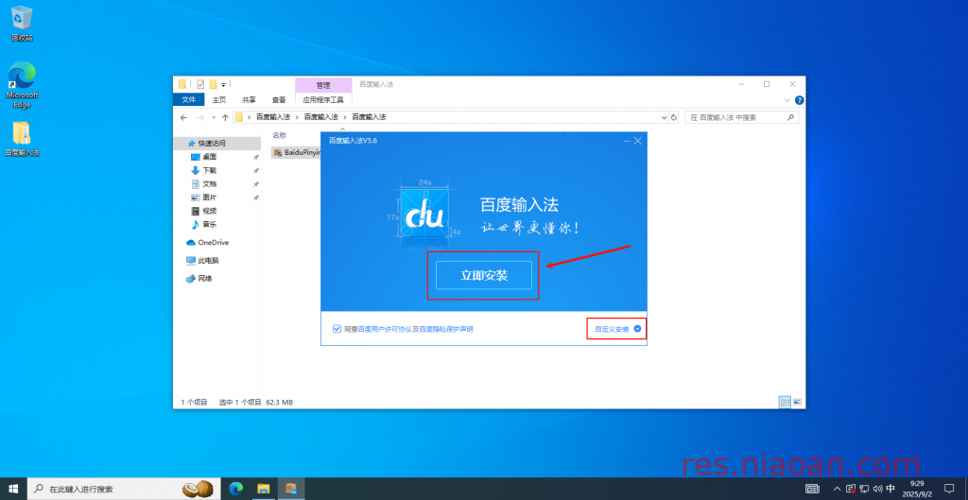968x500 pixels.
Task: Show hidden system tray icons
Action: (838, 489)
